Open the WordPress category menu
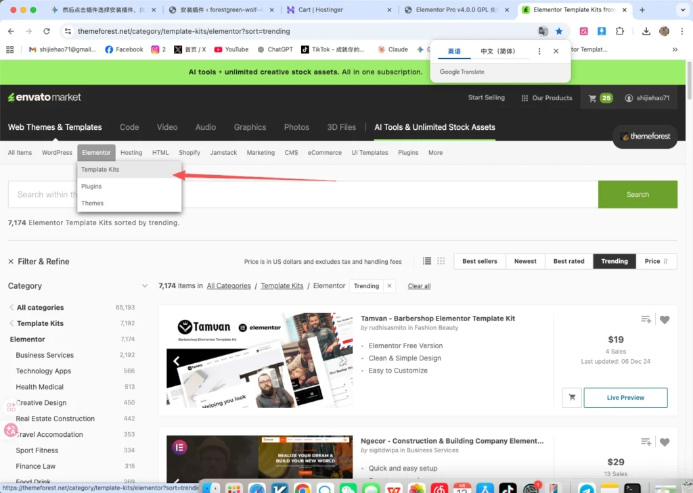Image resolution: width=693 pixels, height=493 pixels. (57, 153)
